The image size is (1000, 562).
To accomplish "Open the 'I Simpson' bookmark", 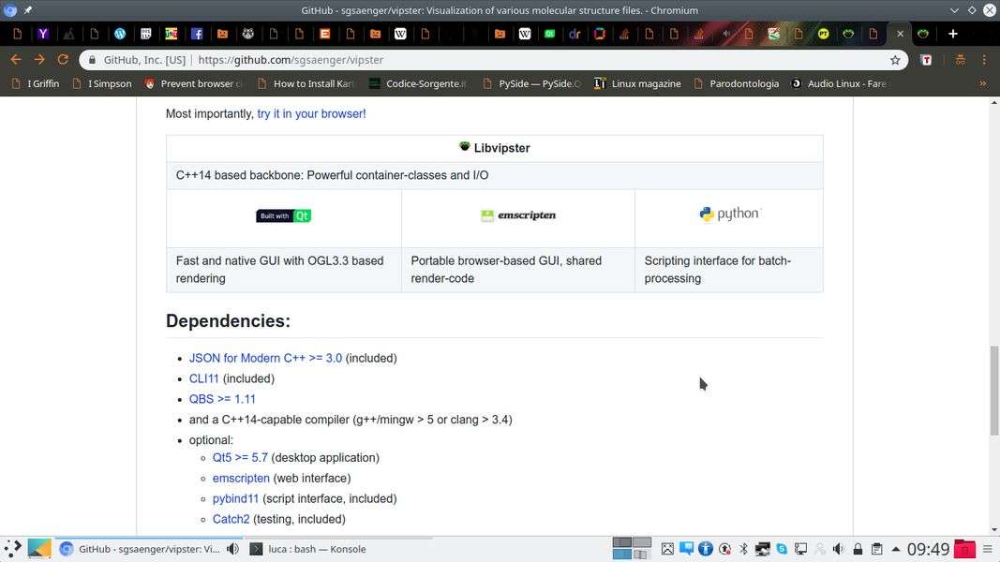I will [102, 83].
